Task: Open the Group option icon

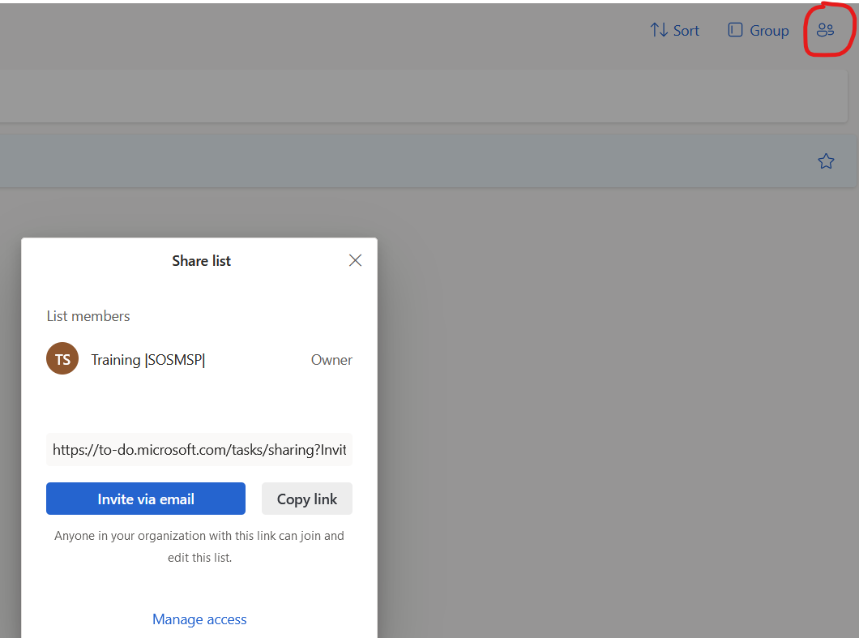Action: coord(735,30)
